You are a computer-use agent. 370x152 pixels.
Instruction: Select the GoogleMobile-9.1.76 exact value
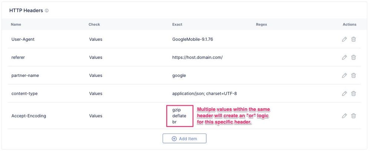[x=192, y=39]
